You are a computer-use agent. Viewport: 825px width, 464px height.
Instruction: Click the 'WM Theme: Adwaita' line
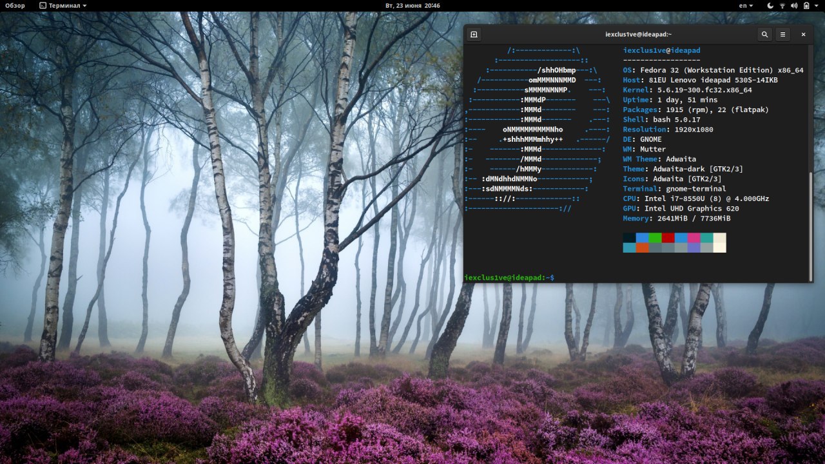pos(659,159)
